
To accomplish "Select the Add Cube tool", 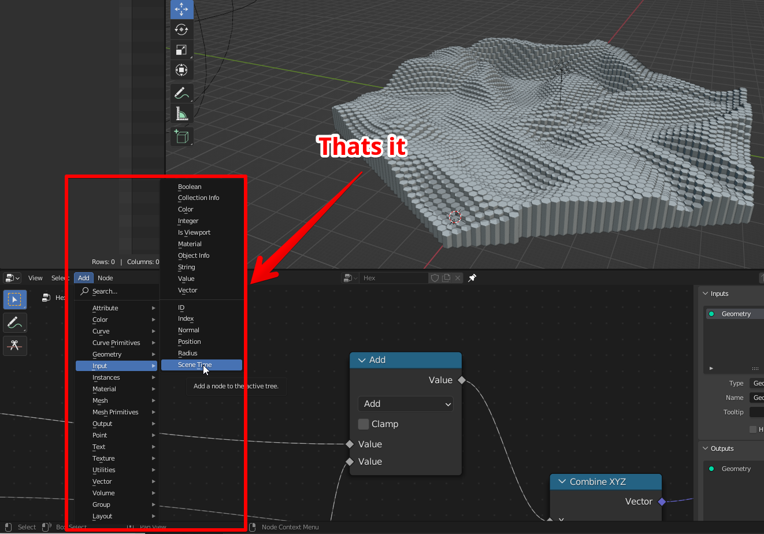I will coord(181,136).
